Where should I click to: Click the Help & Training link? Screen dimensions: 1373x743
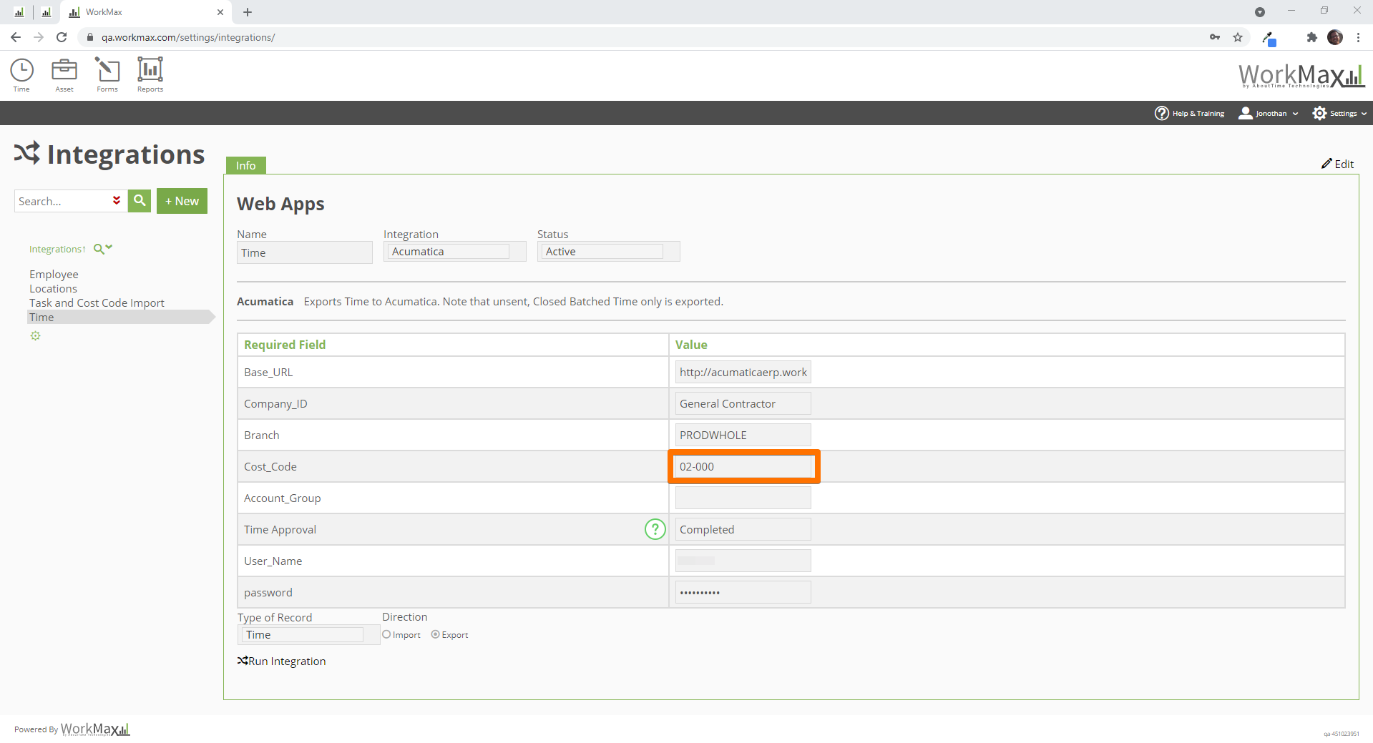(1198, 113)
